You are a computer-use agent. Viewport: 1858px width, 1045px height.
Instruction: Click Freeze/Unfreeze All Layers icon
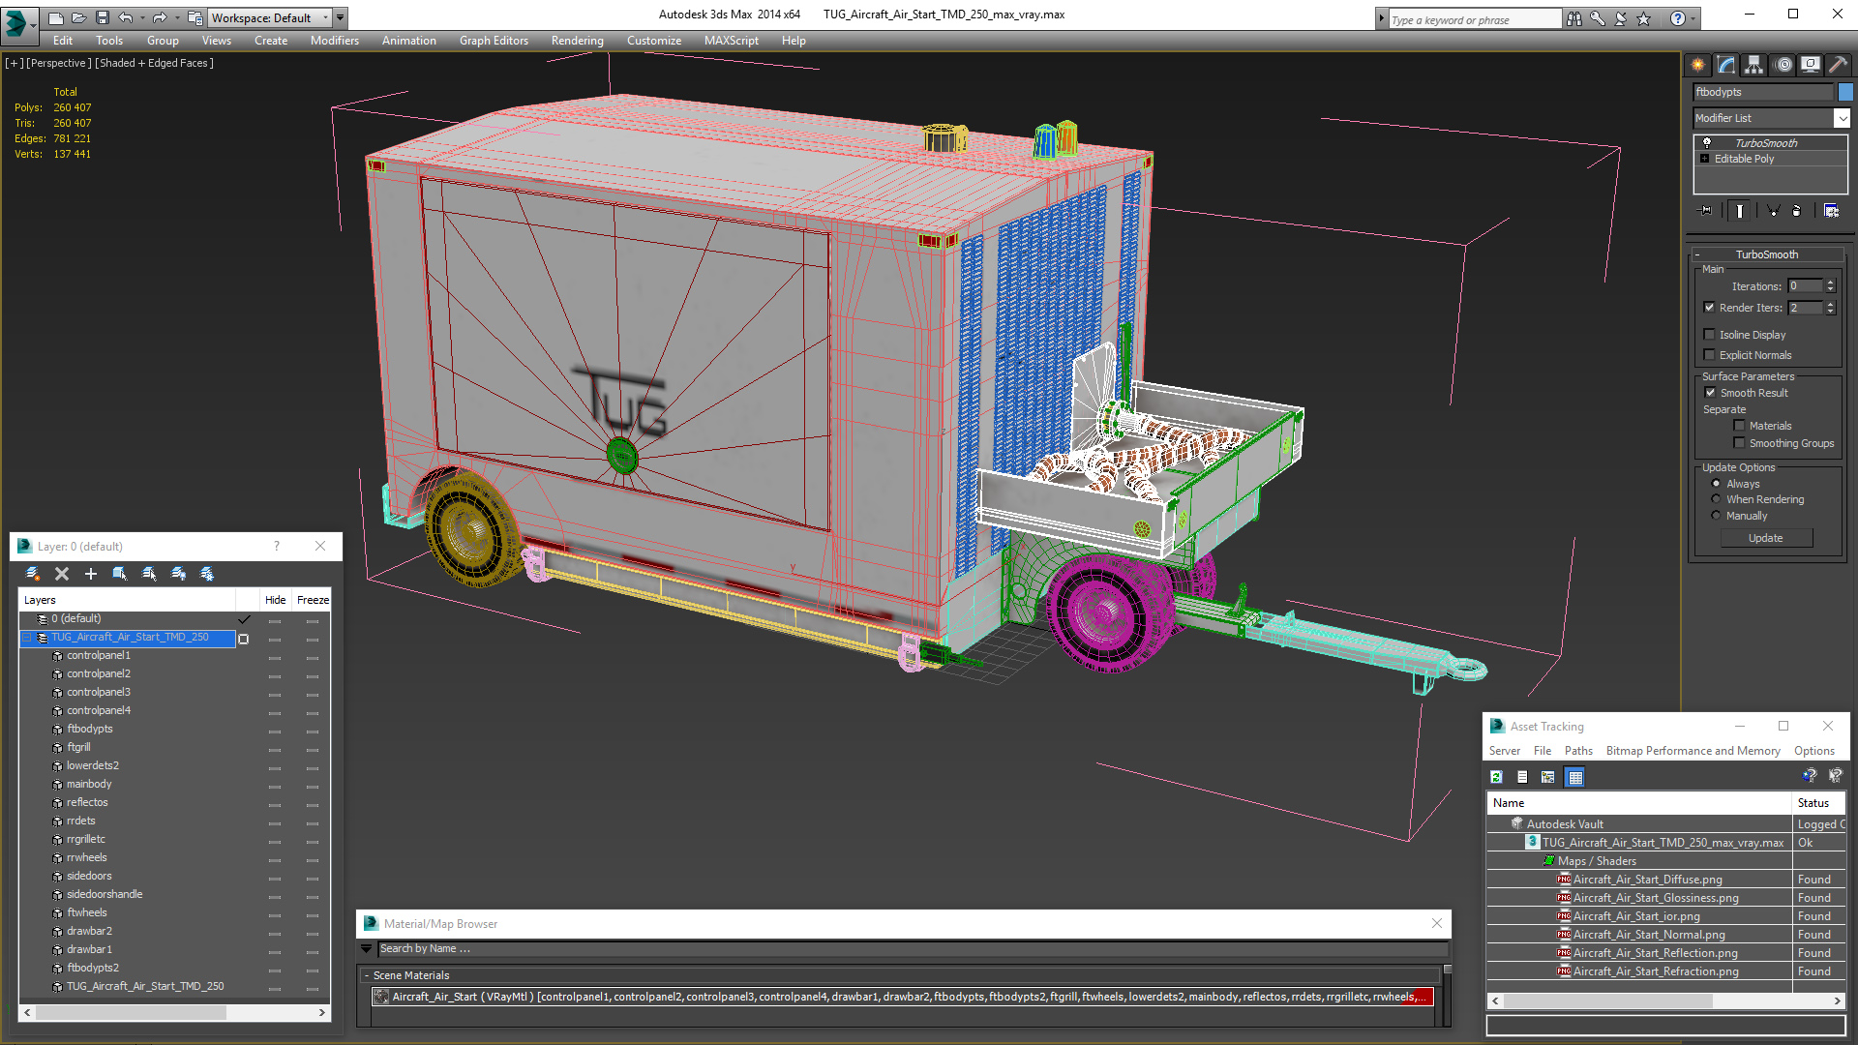tap(207, 574)
